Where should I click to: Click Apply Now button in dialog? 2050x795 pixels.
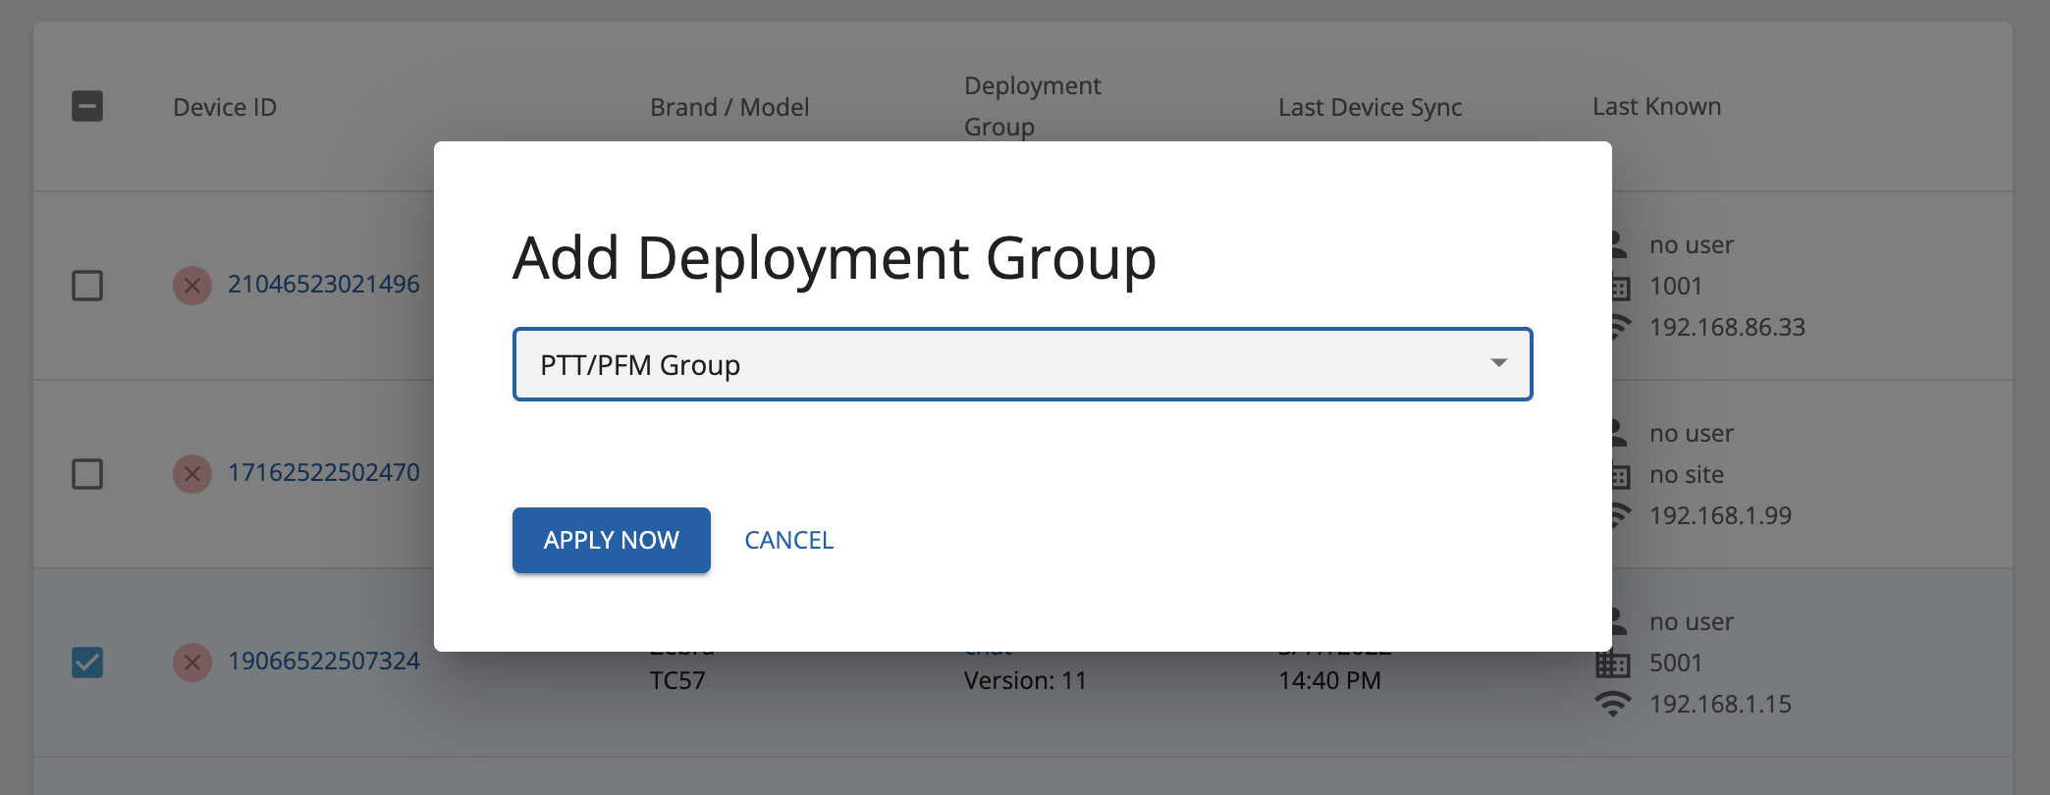611,540
